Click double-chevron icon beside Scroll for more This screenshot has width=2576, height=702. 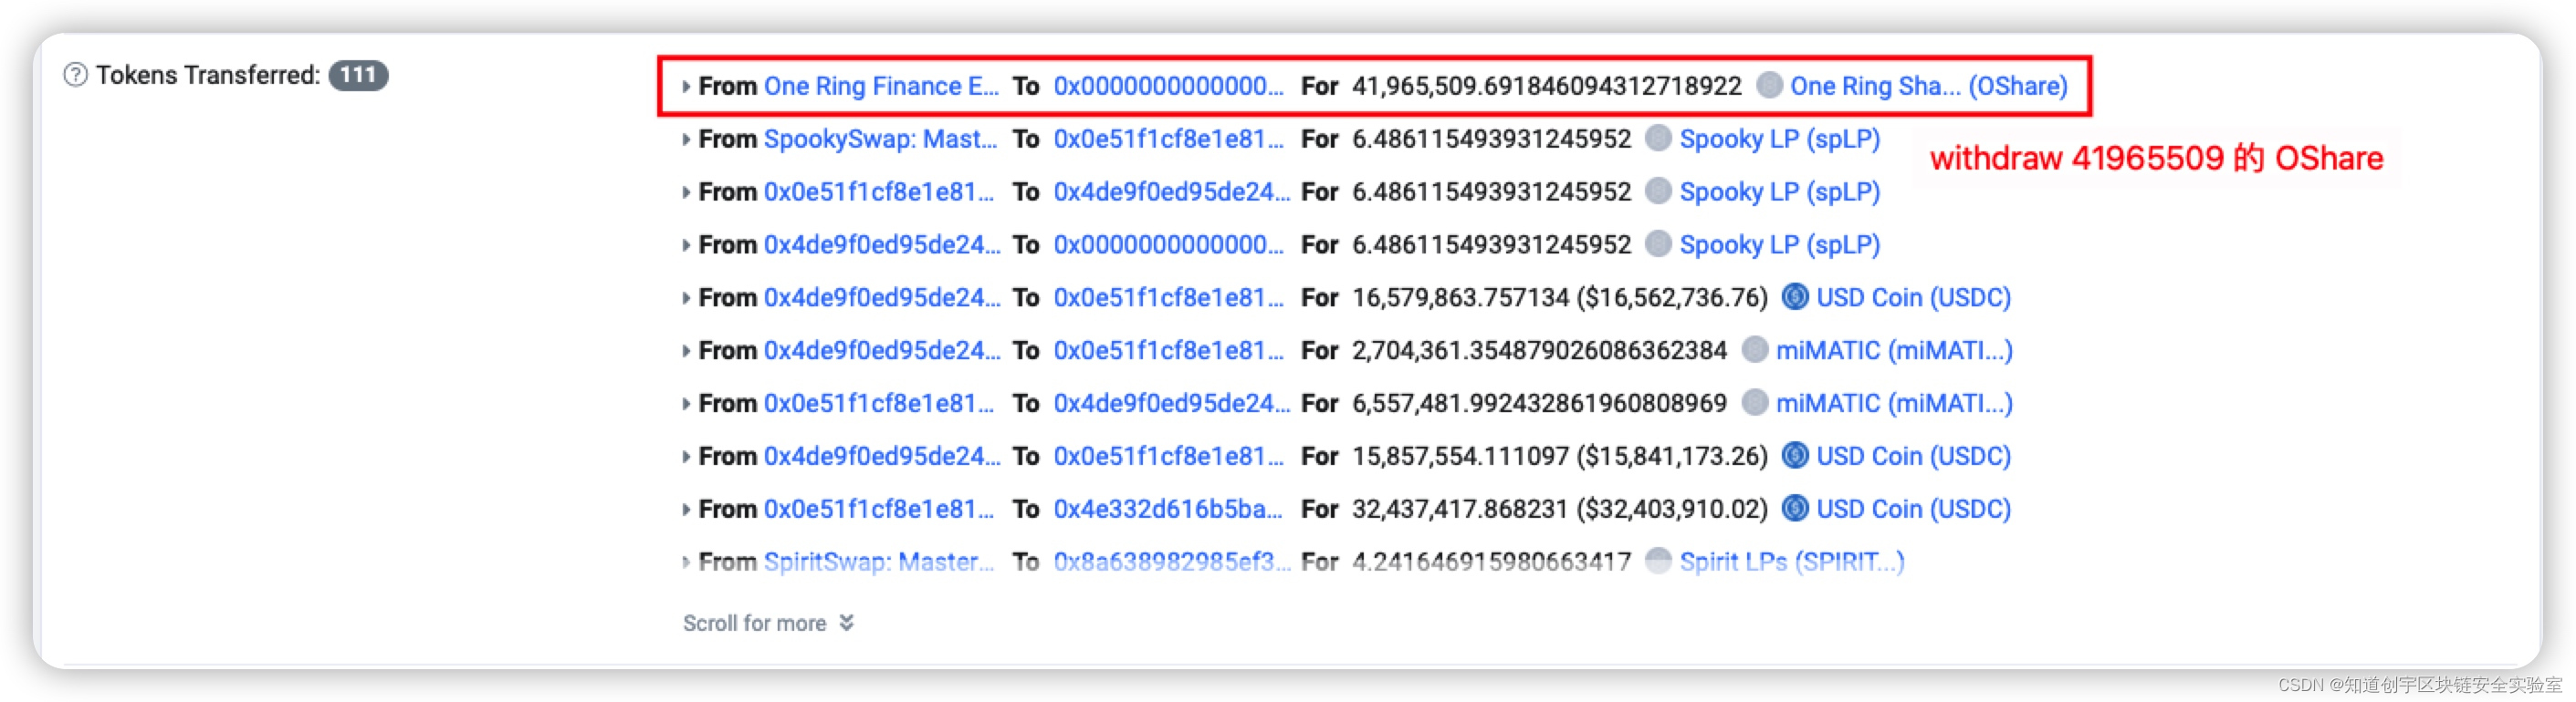coord(847,623)
